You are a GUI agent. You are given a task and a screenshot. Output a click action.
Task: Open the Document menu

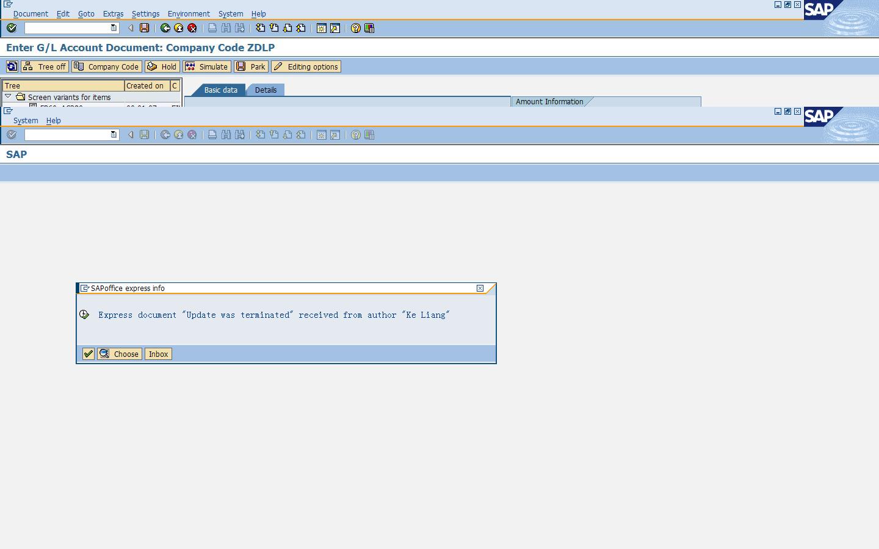point(31,13)
